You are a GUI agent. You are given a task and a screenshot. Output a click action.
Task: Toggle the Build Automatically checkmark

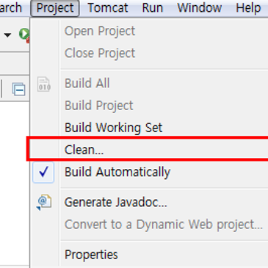43,172
